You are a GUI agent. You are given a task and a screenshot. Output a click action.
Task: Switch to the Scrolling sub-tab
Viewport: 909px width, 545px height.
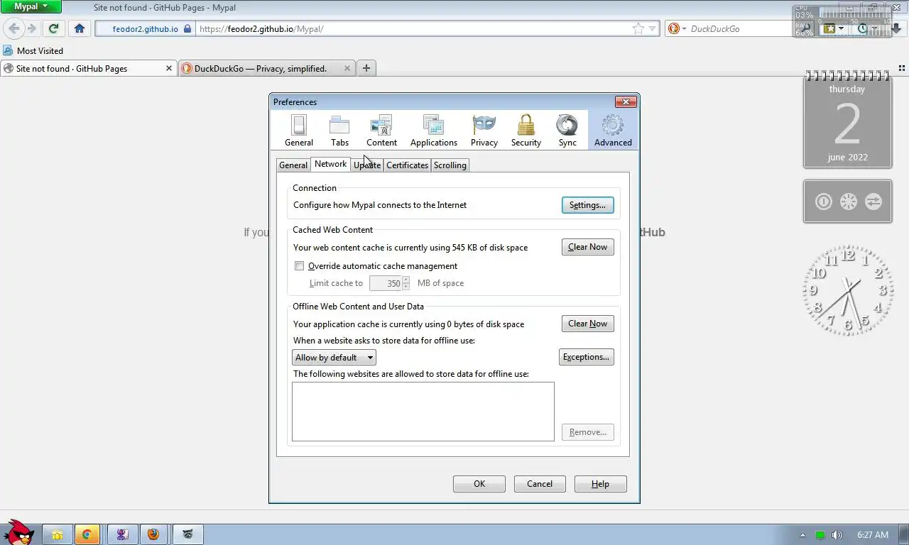[x=450, y=165]
